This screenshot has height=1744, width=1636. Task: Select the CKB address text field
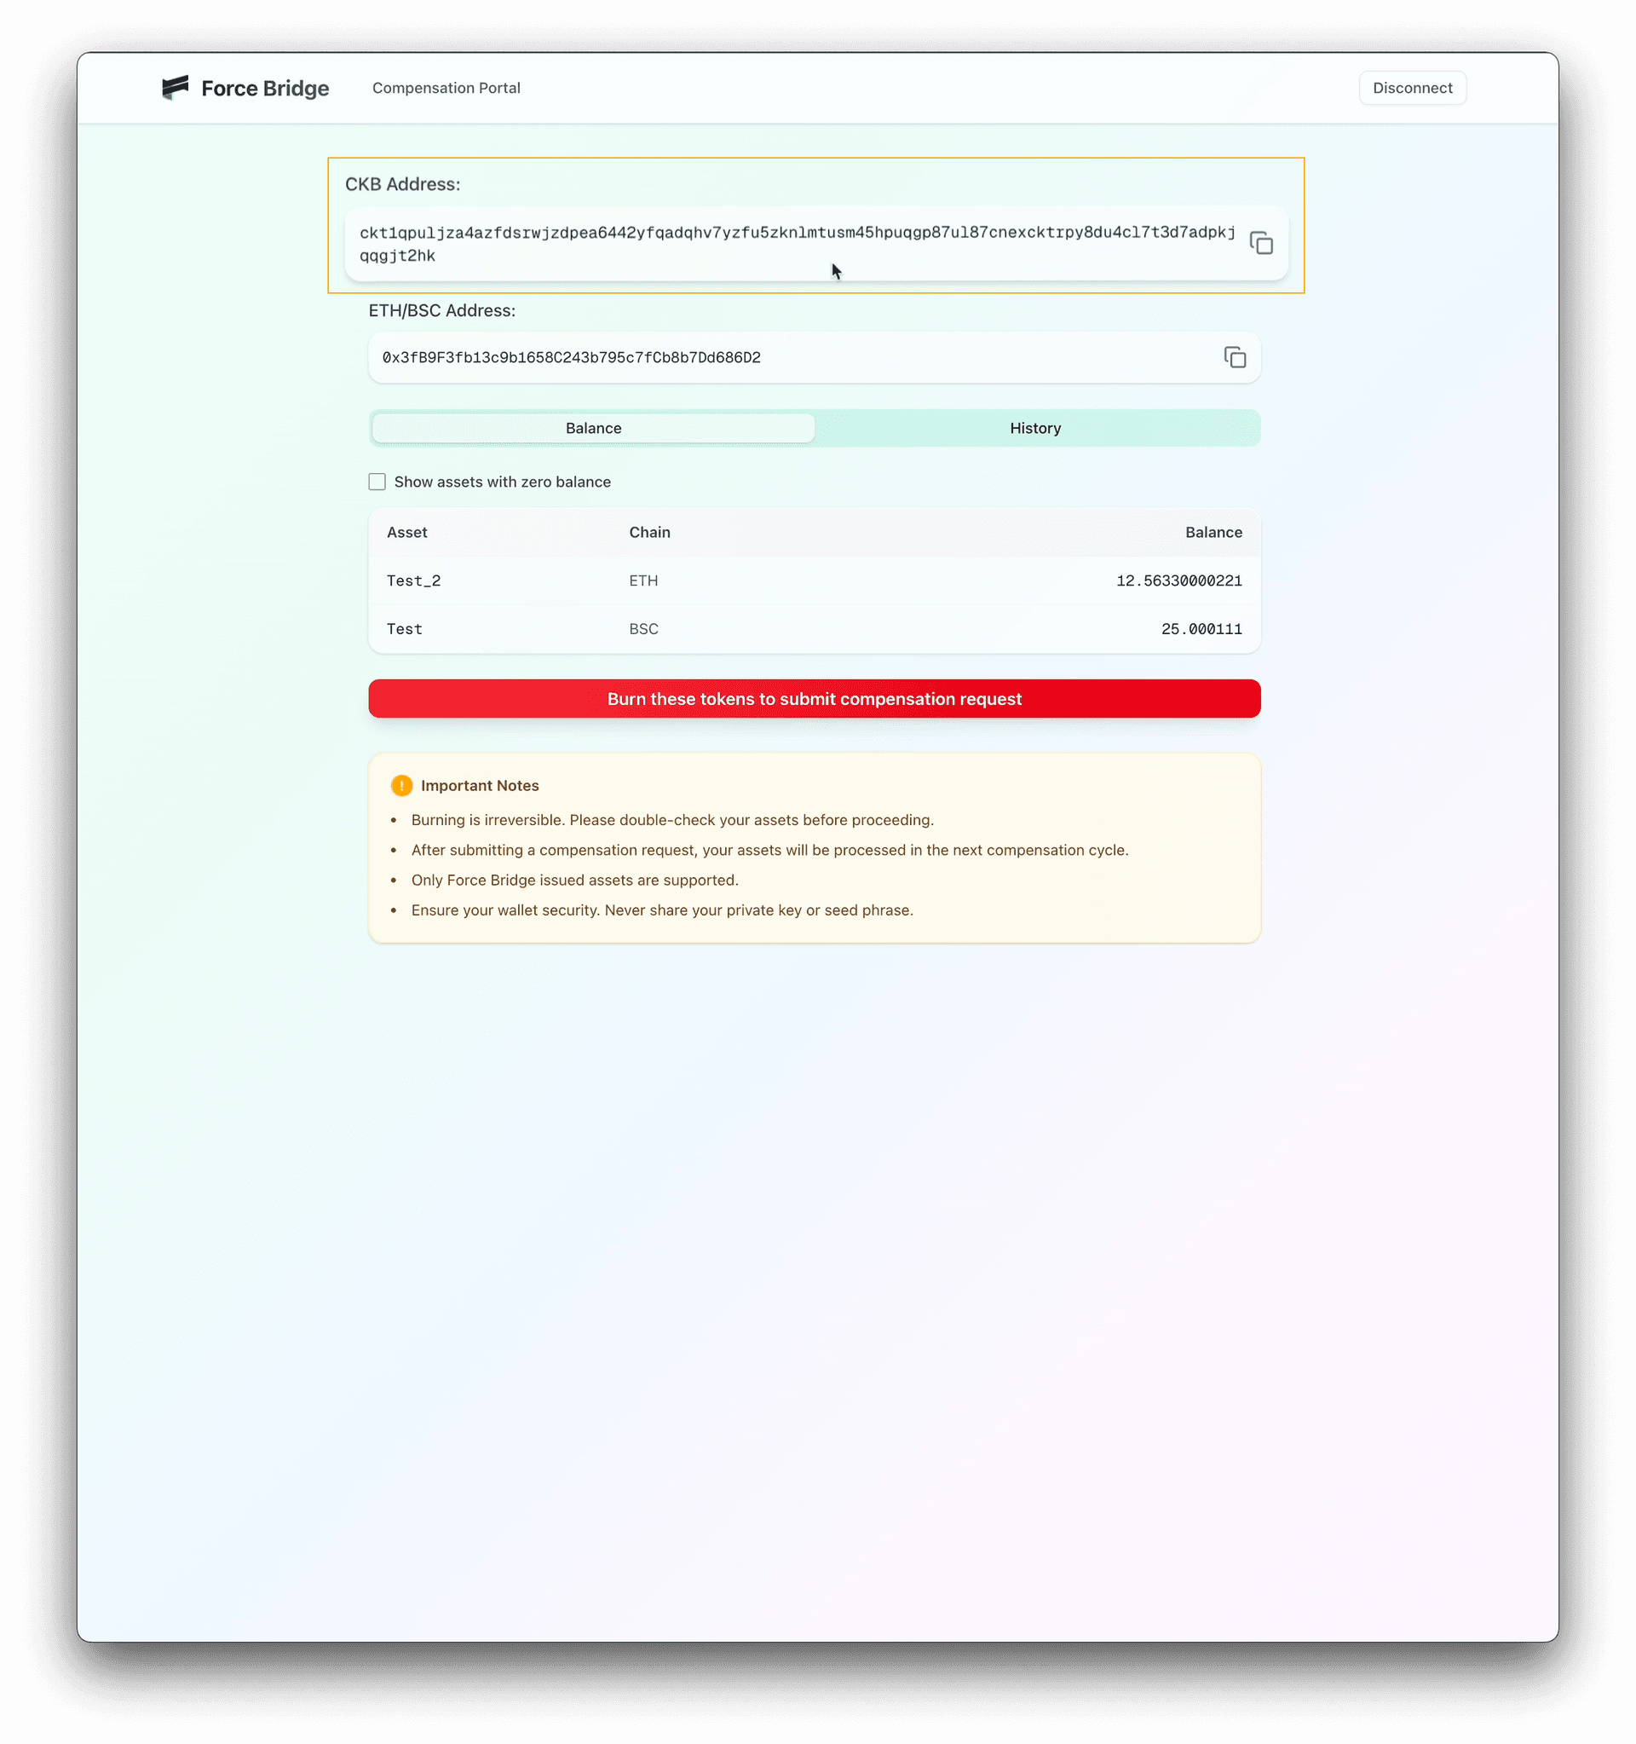815,244
